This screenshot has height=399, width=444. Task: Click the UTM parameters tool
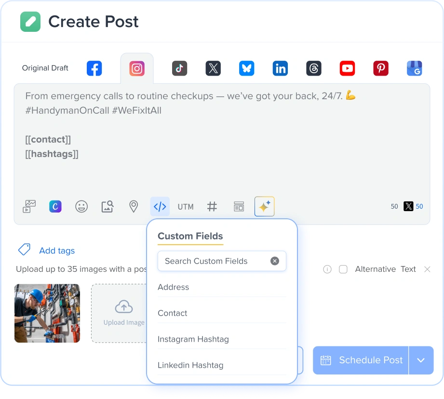[186, 206]
